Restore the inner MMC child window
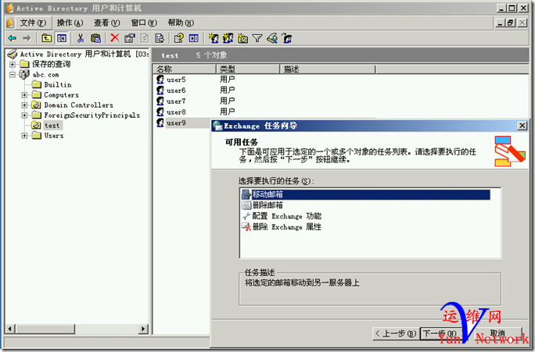This screenshot has height=352, width=535. (511, 23)
